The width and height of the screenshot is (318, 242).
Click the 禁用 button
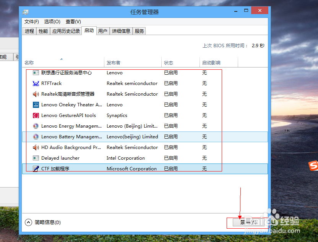click(x=248, y=222)
